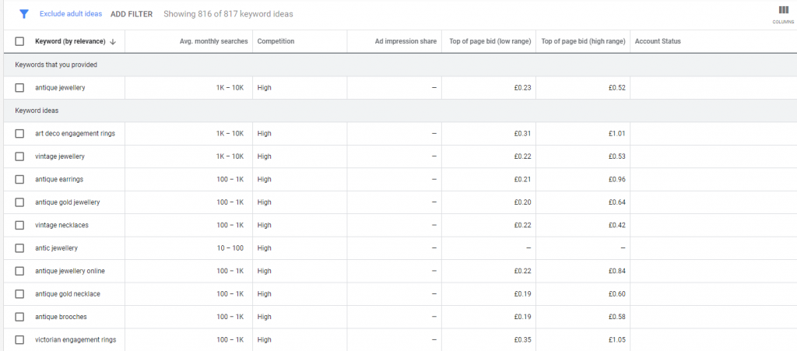Click the Account Status column header

[658, 41]
